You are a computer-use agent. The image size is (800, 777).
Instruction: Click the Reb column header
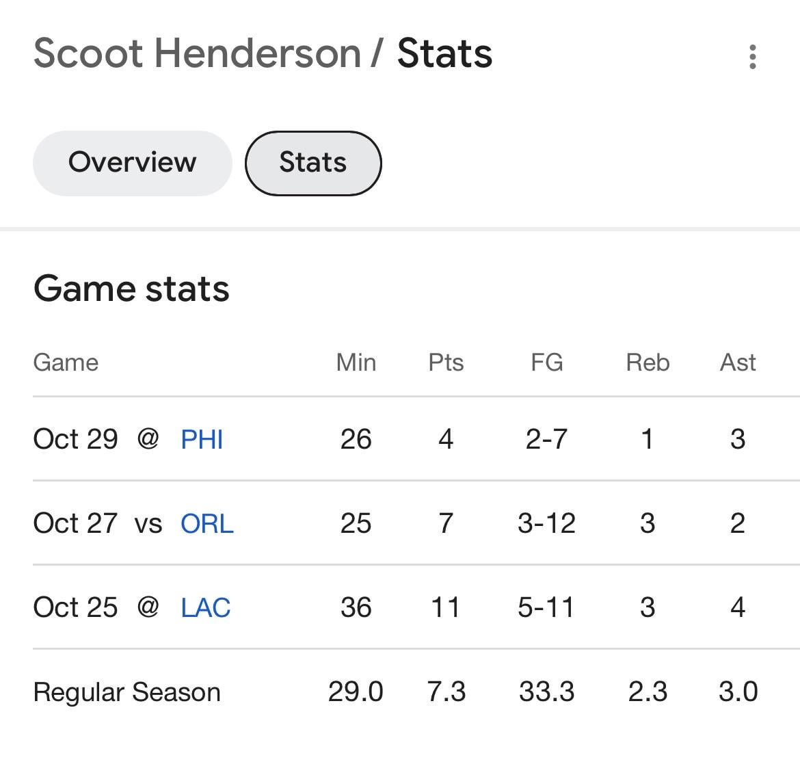(648, 363)
